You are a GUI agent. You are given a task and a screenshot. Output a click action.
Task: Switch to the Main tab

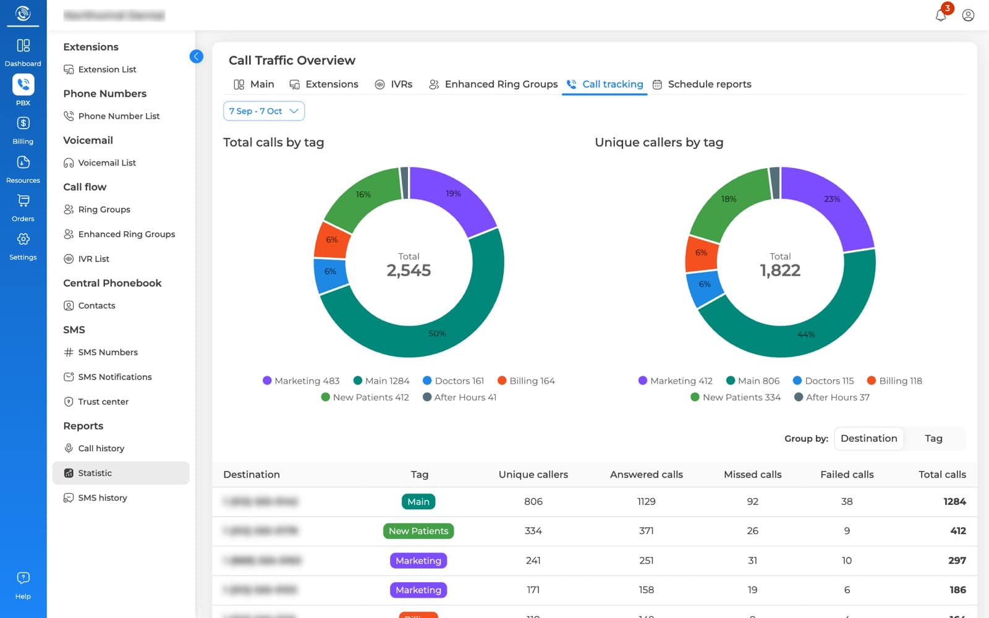254,84
